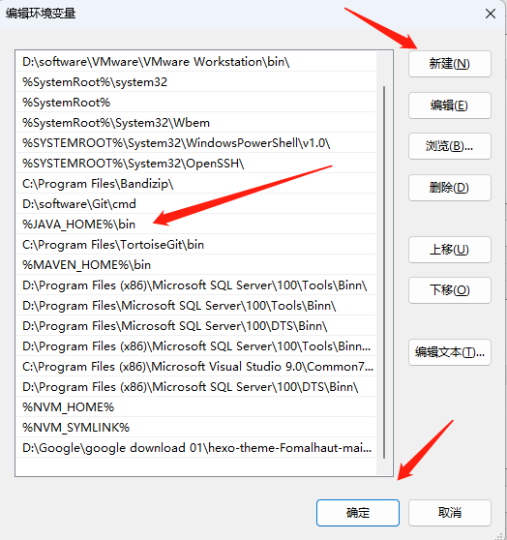
Task: Remove the entry using 删除(D)
Action: [x=450, y=188]
